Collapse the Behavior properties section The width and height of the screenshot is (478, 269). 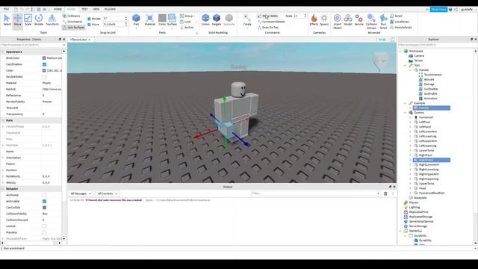click(3, 189)
